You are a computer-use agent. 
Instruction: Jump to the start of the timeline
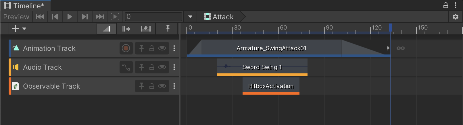(40, 17)
